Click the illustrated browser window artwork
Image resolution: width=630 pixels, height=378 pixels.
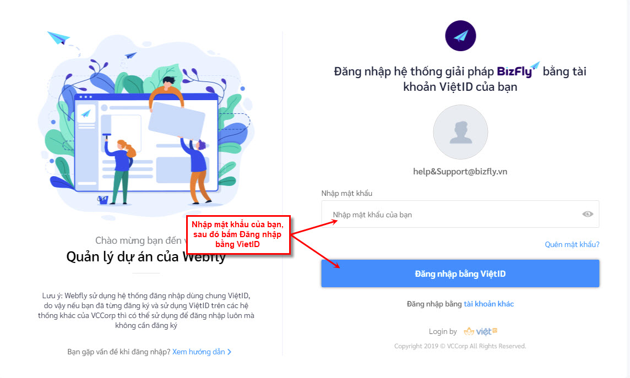click(x=146, y=143)
